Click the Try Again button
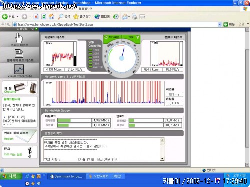The image size is (250, 187). pos(113,37)
